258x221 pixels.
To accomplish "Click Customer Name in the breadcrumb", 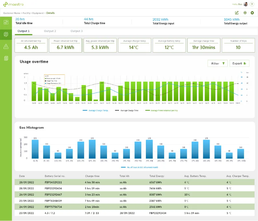I will click(12, 13).
